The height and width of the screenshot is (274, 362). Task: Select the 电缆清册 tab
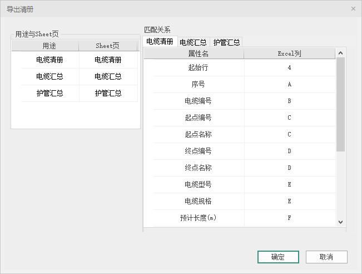coord(160,42)
